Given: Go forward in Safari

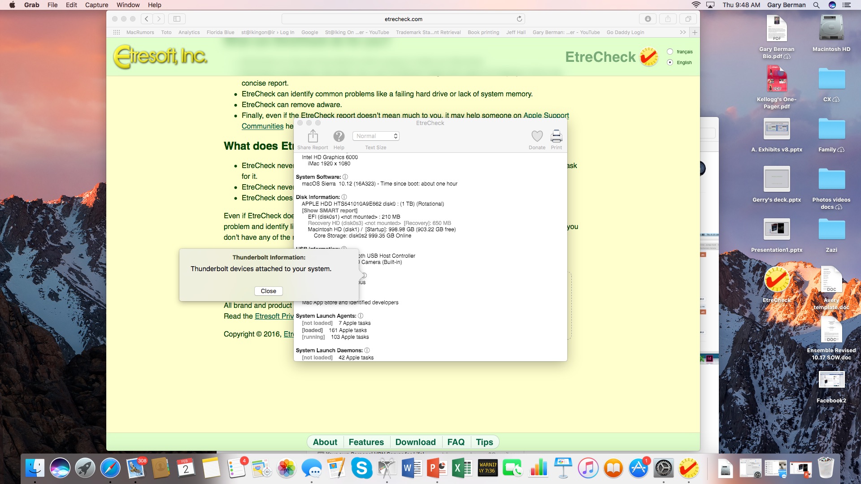Looking at the screenshot, I should tap(159, 19).
